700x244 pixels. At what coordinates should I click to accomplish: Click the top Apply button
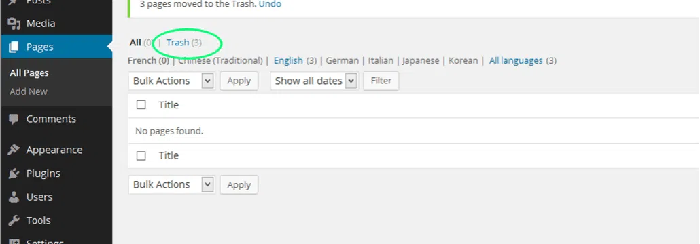(x=239, y=81)
